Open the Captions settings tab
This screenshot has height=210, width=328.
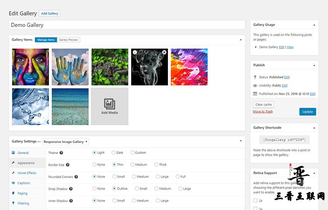pos(28,183)
